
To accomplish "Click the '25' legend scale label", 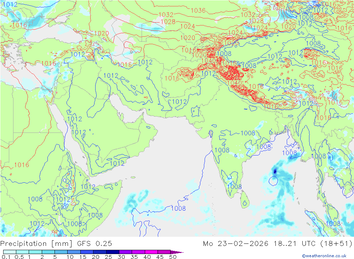I will (109, 257).
